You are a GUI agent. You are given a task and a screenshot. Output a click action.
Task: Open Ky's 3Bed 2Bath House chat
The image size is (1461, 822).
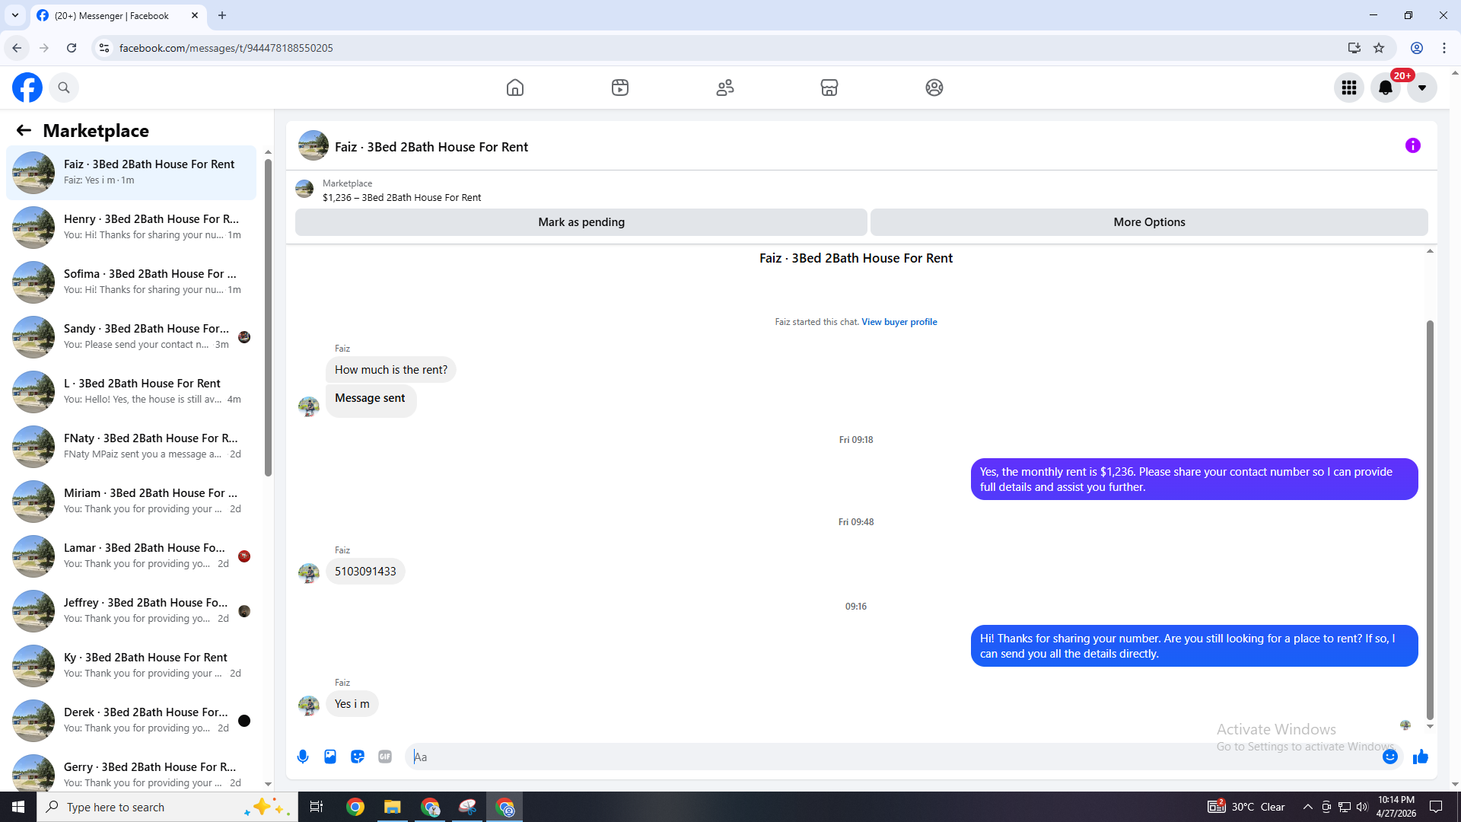point(131,666)
